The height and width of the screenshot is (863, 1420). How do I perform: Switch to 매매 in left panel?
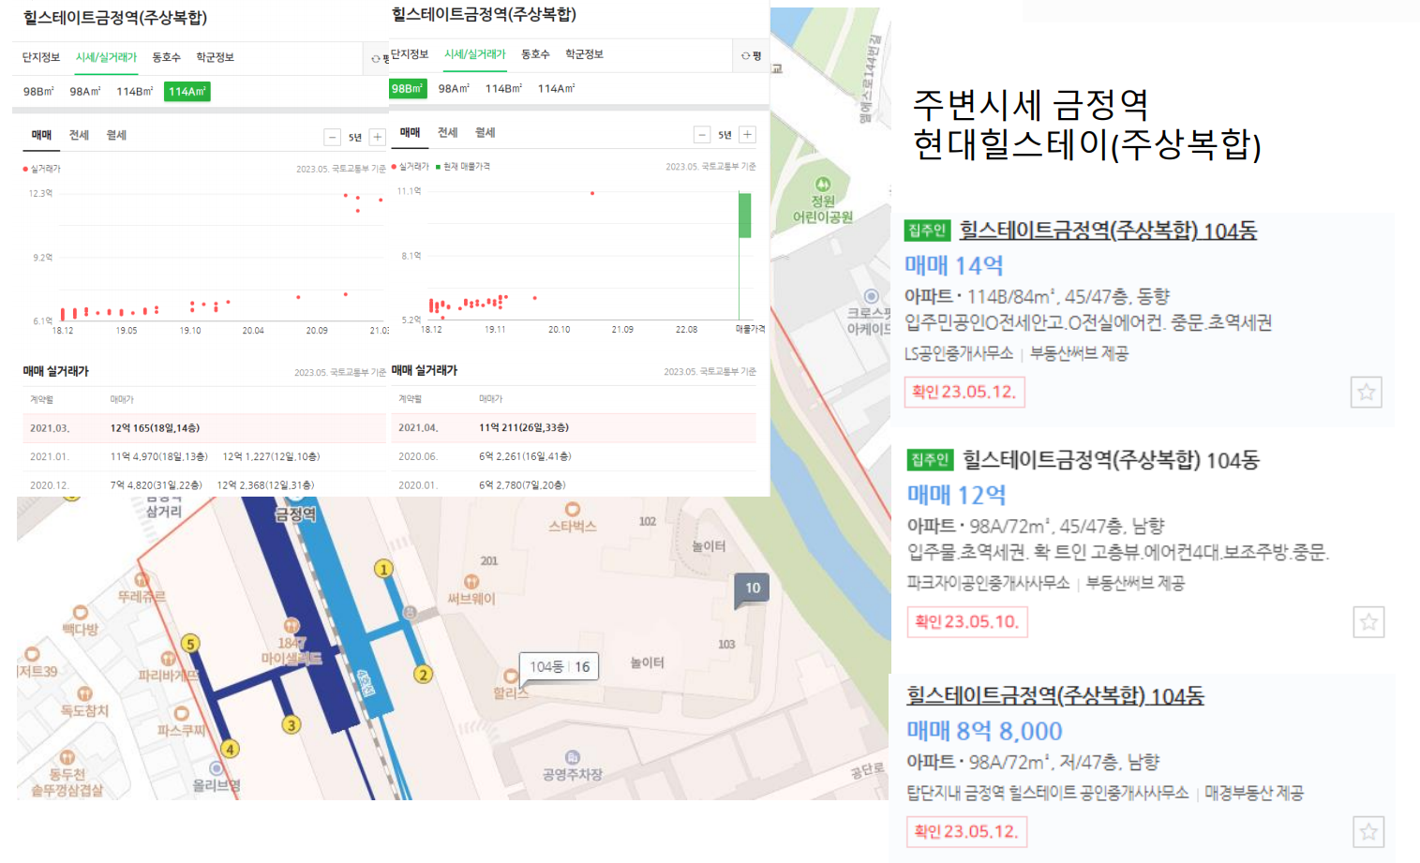pos(41,135)
